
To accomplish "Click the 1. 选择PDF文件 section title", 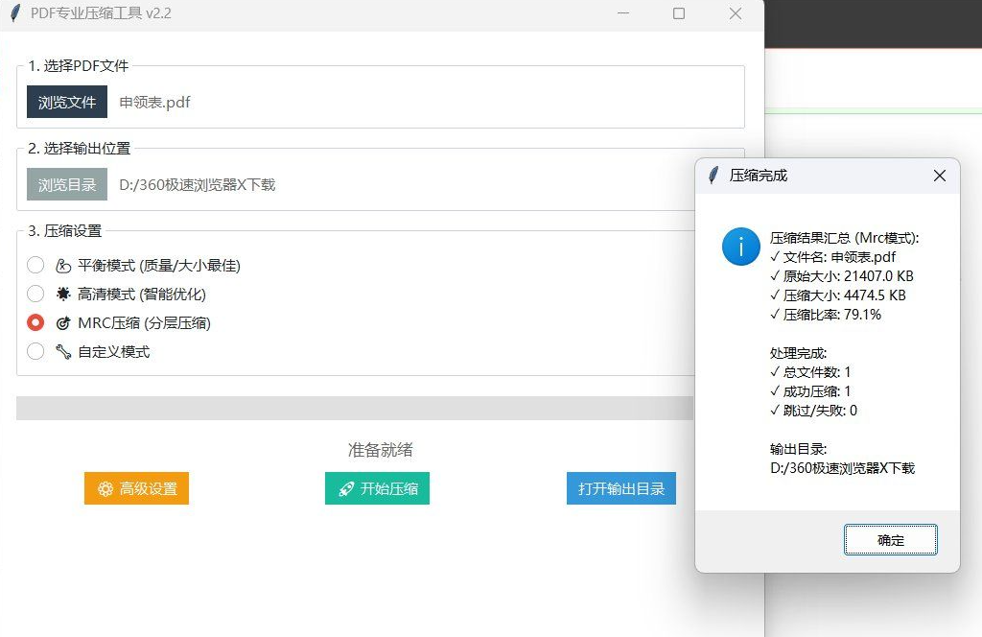I will (x=79, y=66).
